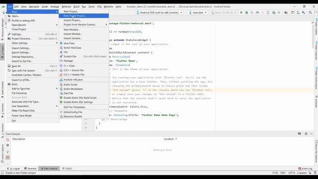
Task: Open the Refactor menu in menu bar
Action: [66, 6]
